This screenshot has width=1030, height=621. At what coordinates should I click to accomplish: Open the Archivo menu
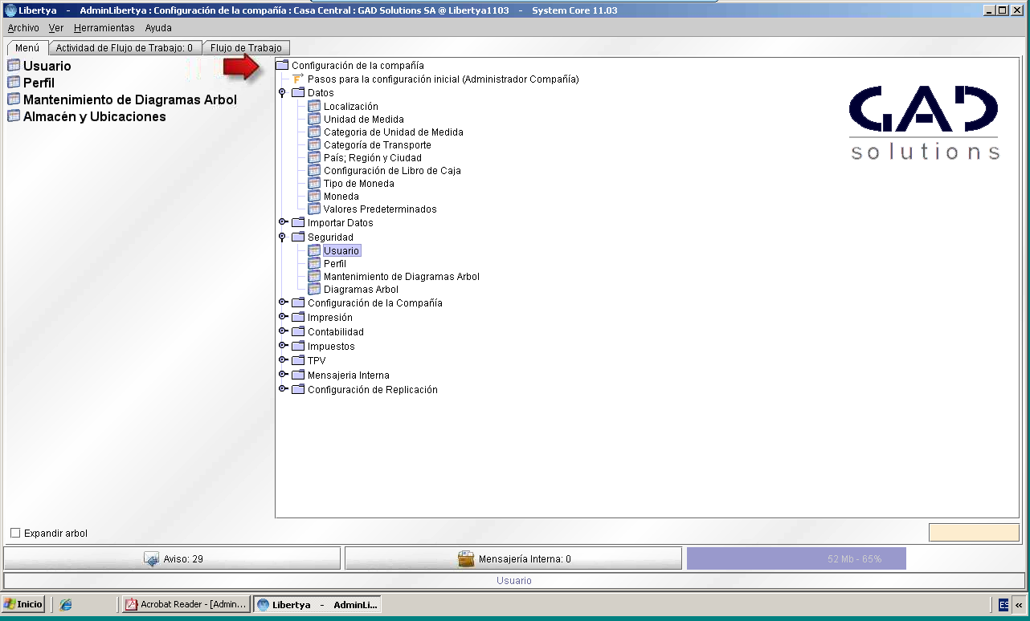coord(23,27)
